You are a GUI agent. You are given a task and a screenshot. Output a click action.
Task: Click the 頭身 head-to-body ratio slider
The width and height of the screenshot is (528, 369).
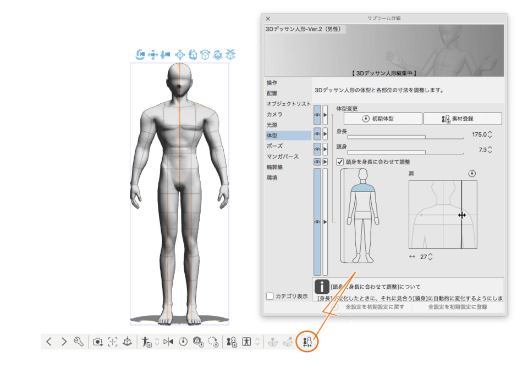(405, 152)
